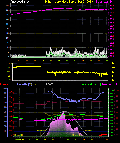120x143 pixels.
Task: Select the Humidity (%) legend label
Action: tap(24, 84)
